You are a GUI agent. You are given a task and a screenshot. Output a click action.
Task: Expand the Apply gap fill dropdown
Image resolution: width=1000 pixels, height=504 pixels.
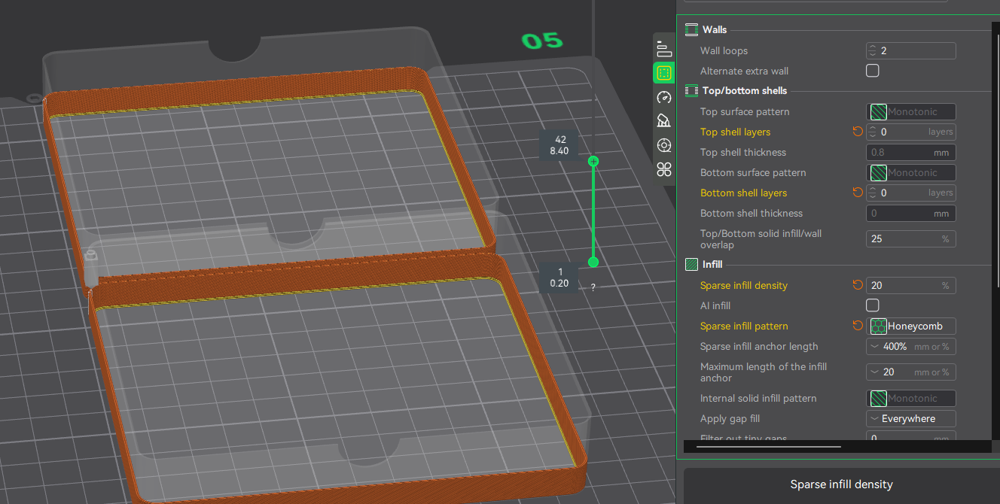point(911,418)
